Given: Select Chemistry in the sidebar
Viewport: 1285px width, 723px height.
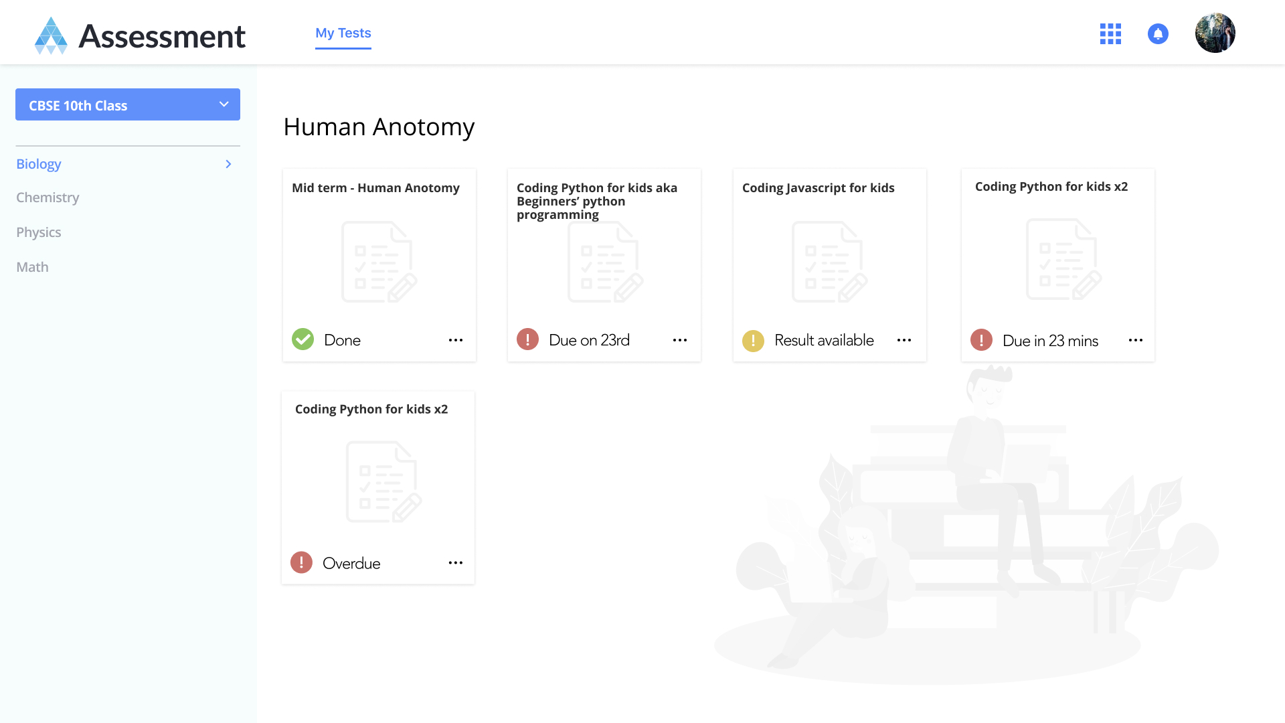Looking at the screenshot, I should [48, 197].
